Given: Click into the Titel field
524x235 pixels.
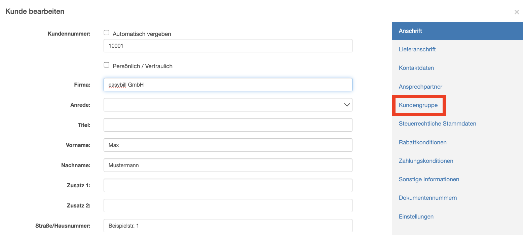Looking at the screenshot, I should point(228,125).
